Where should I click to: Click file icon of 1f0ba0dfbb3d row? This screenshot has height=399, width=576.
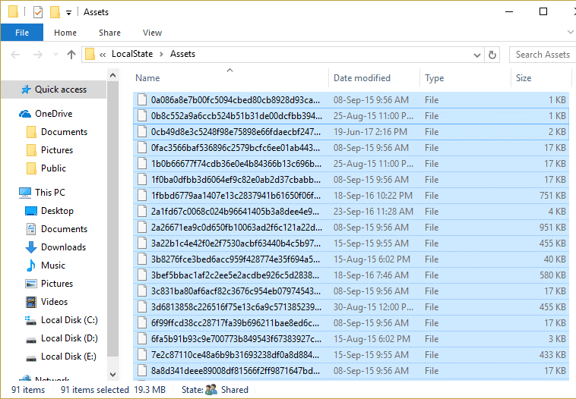click(x=142, y=180)
